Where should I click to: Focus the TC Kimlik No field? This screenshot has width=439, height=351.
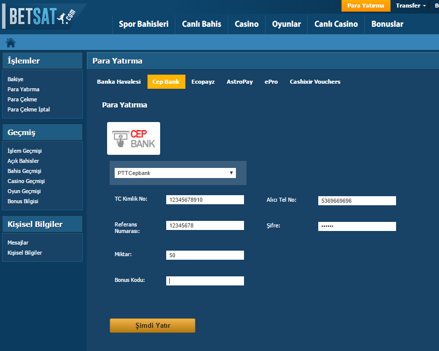tap(205, 200)
